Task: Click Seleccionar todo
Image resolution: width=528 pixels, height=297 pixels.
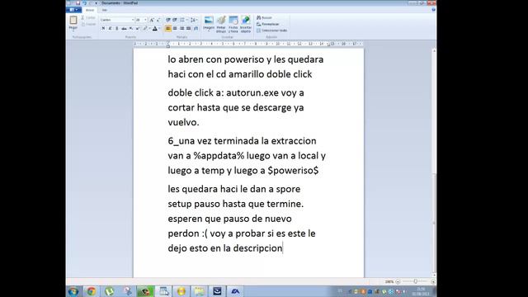Action: 271,31
